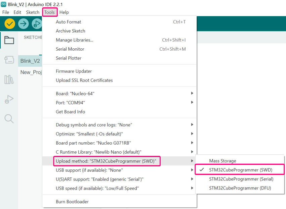Click Get Board Info
The image size is (286, 209).
pos(70,112)
